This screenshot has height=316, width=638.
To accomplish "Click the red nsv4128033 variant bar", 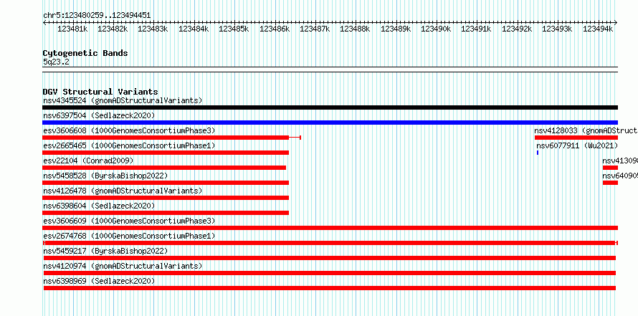I will click(576, 138).
